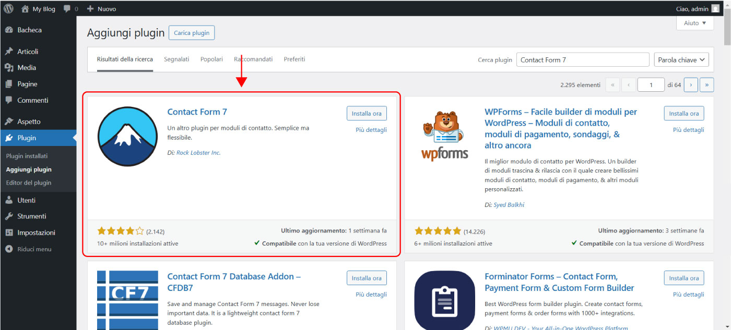The width and height of the screenshot is (731, 330).
Task: Open Bacheca dashboard in sidebar
Action: click(x=29, y=30)
